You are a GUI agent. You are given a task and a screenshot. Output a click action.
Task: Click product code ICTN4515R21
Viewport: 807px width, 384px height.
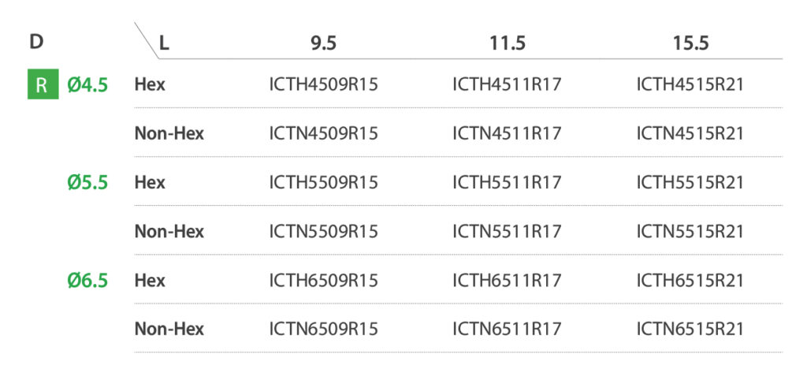pyautogui.click(x=690, y=134)
